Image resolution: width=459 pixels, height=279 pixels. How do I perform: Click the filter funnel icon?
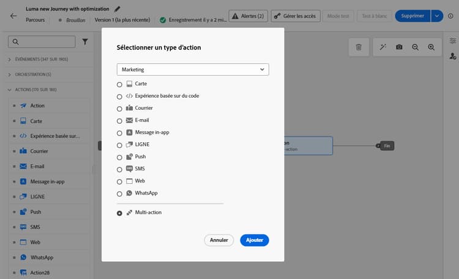click(85, 42)
